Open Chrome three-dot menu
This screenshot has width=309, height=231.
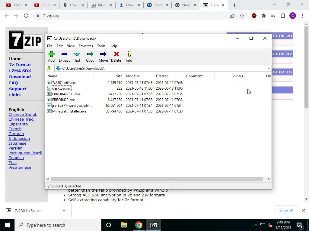302,16
